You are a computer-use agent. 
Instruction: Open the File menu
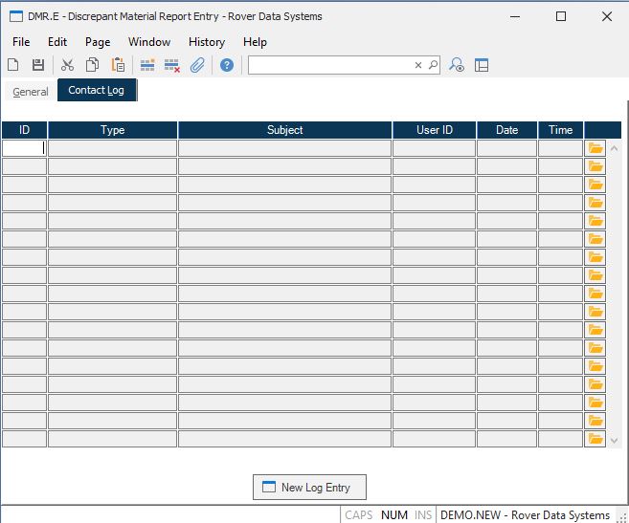pyautogui.click(x=21, y=42)
